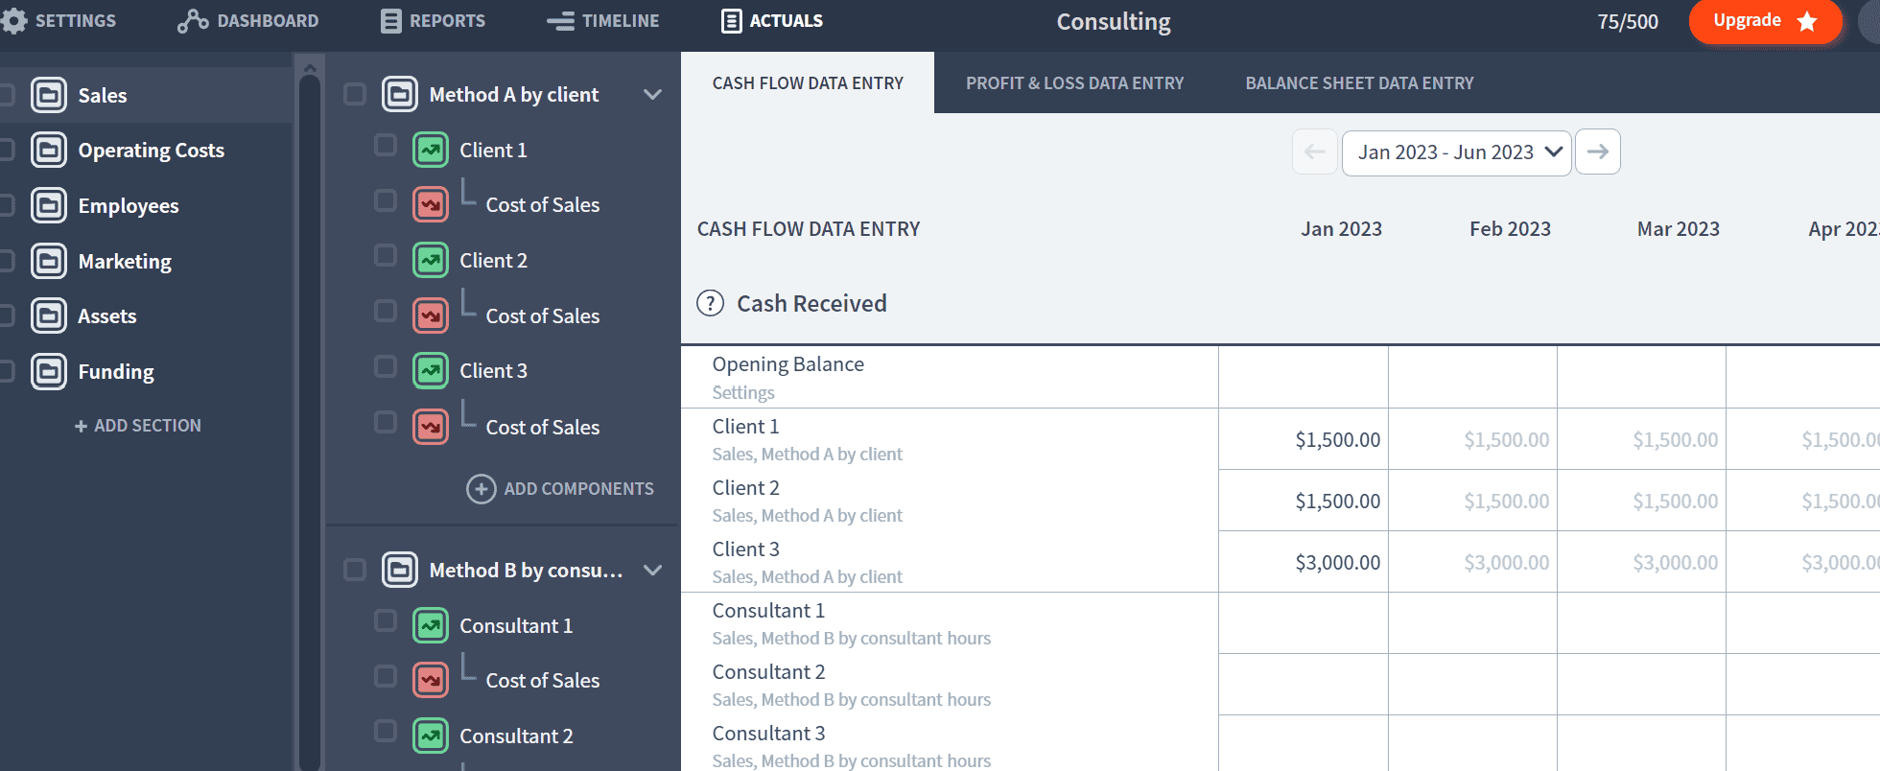
Task: Click the 75/500 usage counter
Action: point(1628,22)
